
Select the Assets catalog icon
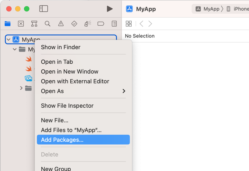pos(29,79)
